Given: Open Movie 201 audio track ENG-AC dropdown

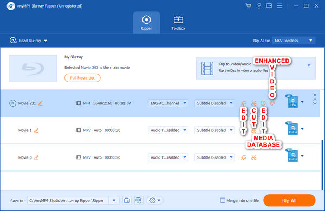Looking at the screenshot, I should coord(168,103).
